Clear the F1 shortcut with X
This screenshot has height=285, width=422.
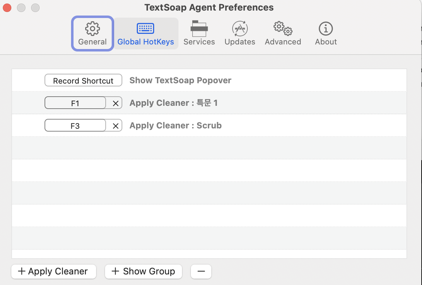point(115,103)
